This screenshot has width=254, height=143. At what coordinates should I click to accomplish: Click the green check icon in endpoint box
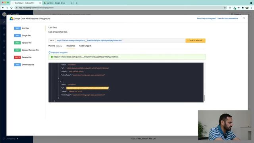pos(52,57)
